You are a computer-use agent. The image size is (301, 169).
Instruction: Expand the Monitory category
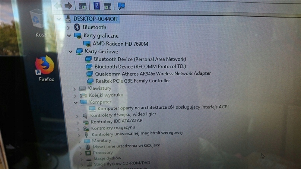[x=80, y=141]
